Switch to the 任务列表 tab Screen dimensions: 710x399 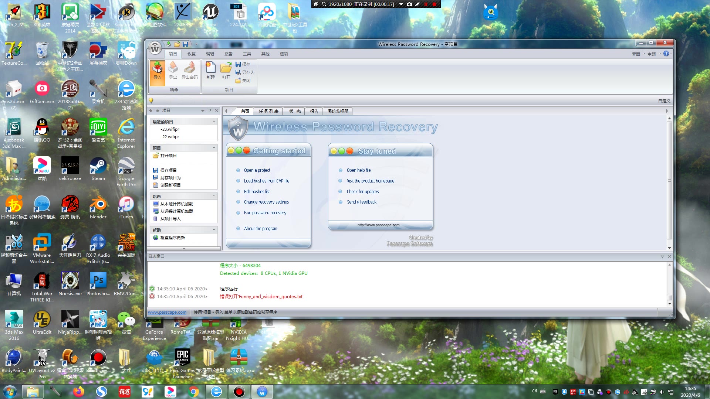pos(269,111)
